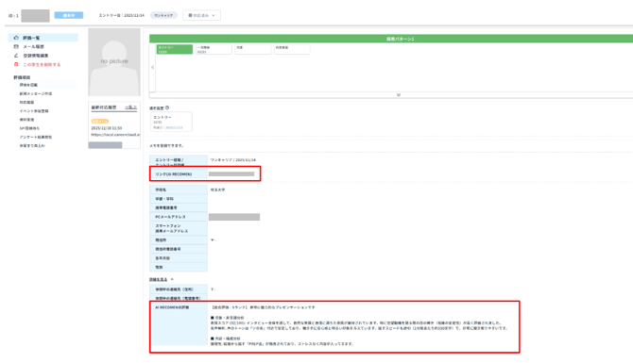Open 登録情報編集 in the sidebar

click(x=36, y=56)
